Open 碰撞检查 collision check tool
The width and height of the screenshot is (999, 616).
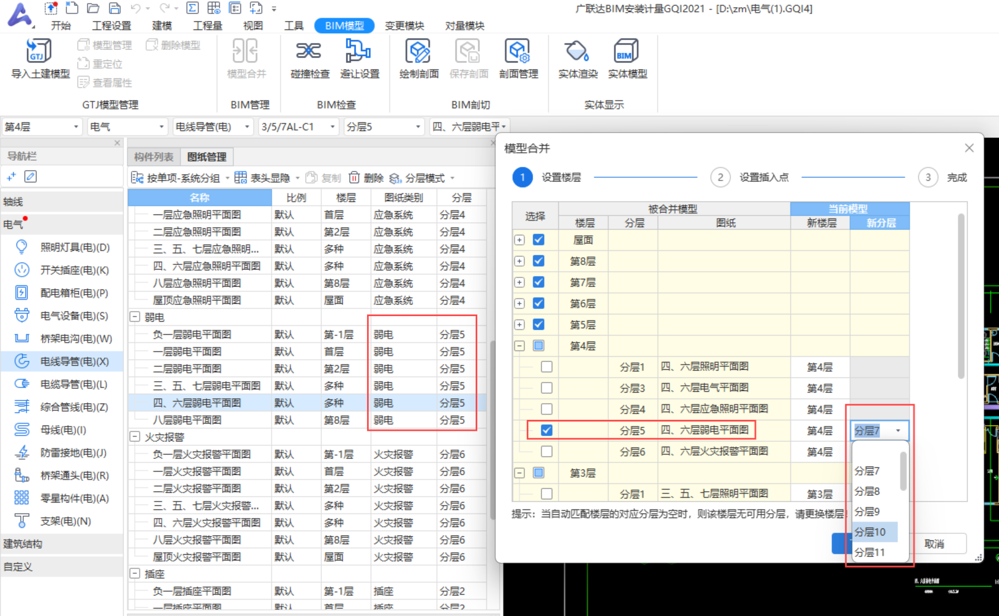click(x=309, y=59)
